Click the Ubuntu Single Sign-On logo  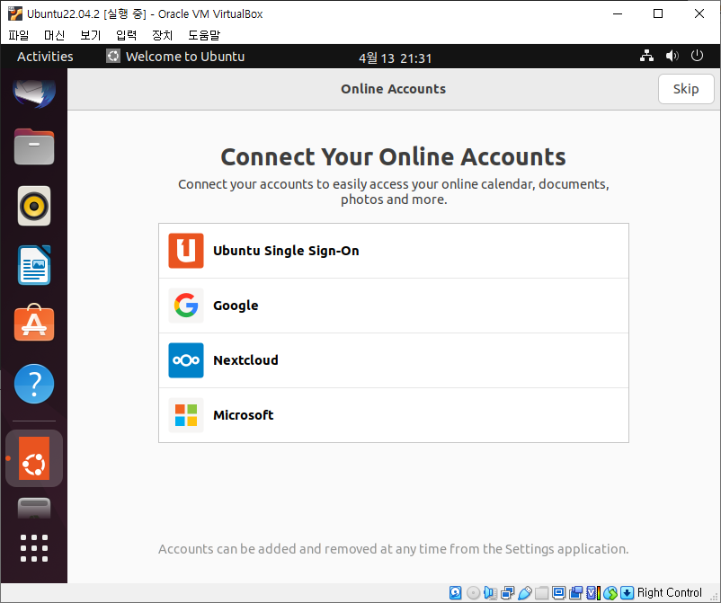pyautogui.click(x=186, y=251)
